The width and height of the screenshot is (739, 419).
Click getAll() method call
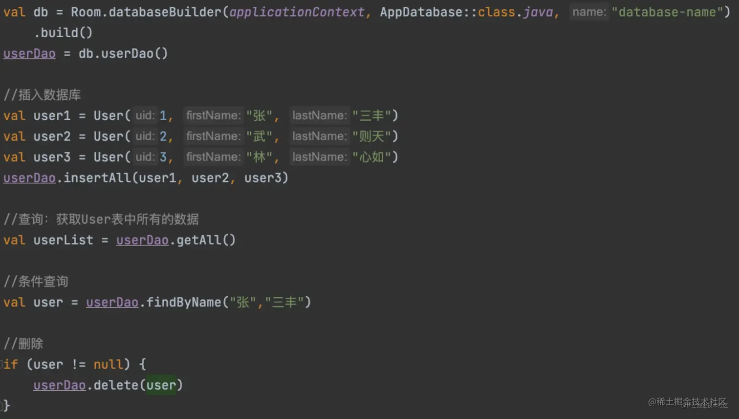click(x=206, y=240)
